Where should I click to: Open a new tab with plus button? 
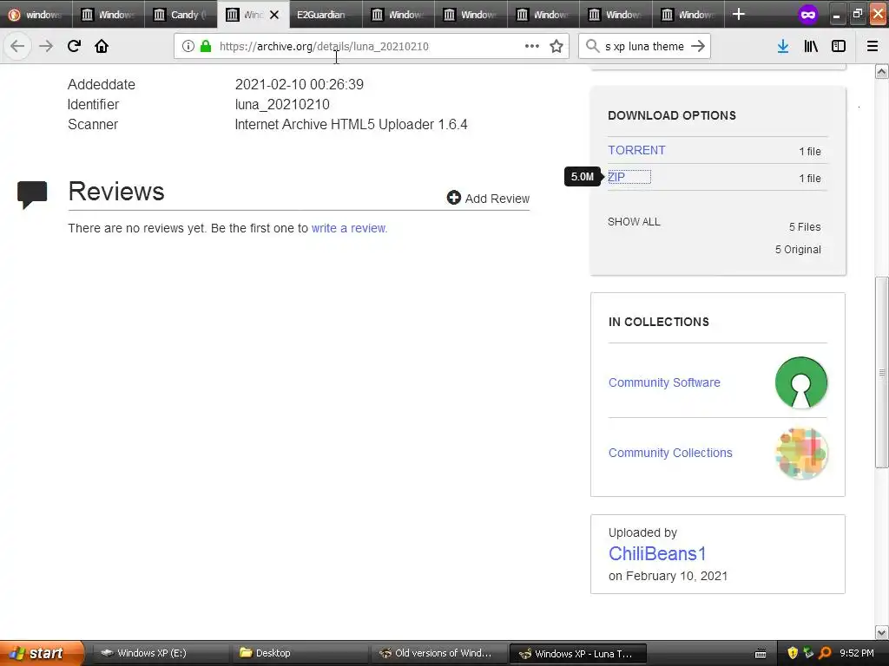[738, 14]
